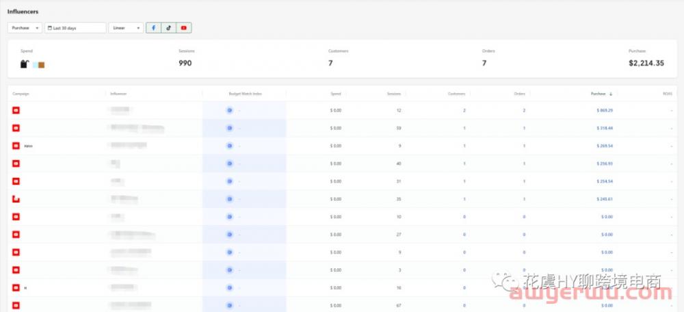Sort by the Purchase column header
Image resolution: width=684 pixels, height=312 pixels.
[x=598, y=94]
